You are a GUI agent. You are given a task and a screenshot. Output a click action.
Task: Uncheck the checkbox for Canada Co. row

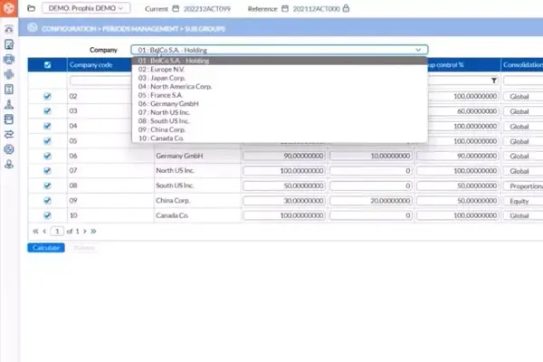click(x=47, y=215)
